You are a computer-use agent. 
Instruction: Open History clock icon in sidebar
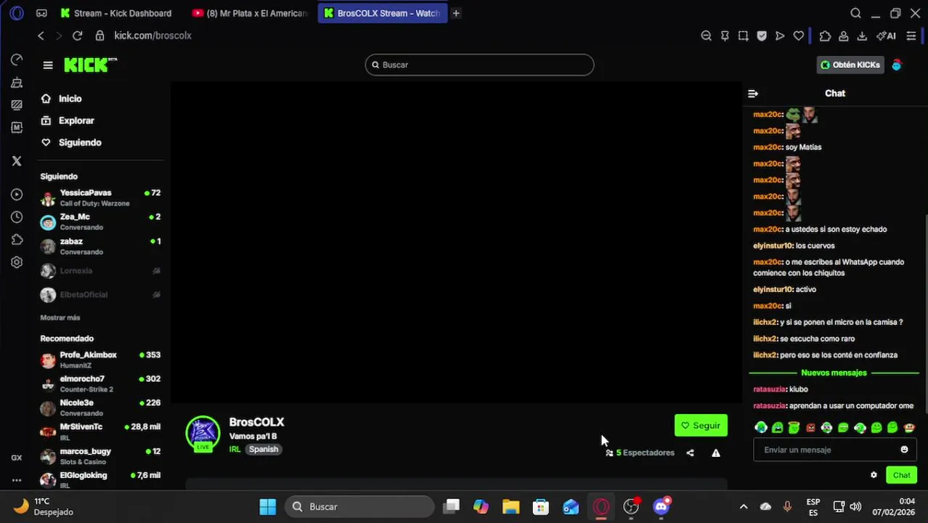click(17, 217)
